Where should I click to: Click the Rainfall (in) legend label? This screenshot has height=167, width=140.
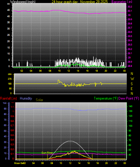[x=8, y=98]
